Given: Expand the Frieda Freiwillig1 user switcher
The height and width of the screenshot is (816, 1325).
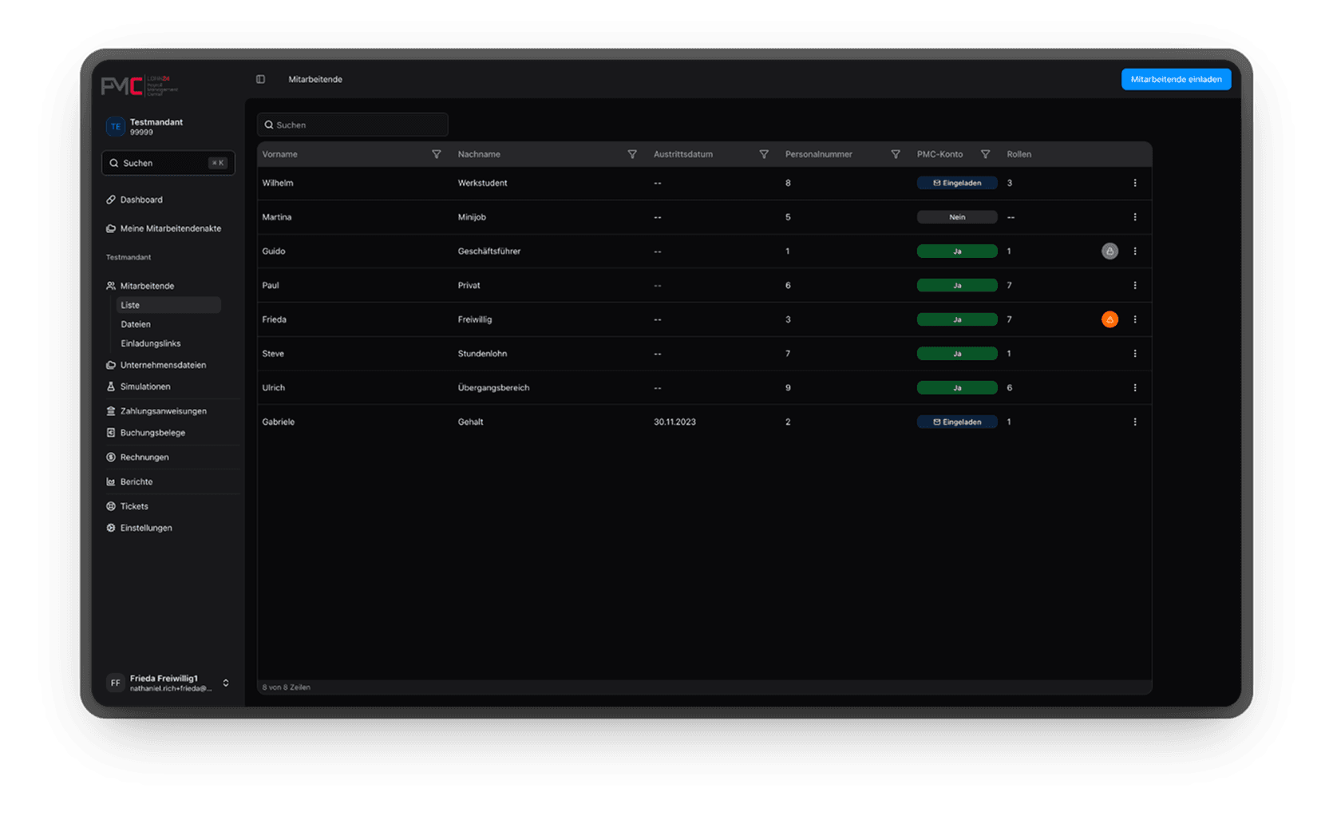Looking at the screenshot, I should [x=226, y=683].
